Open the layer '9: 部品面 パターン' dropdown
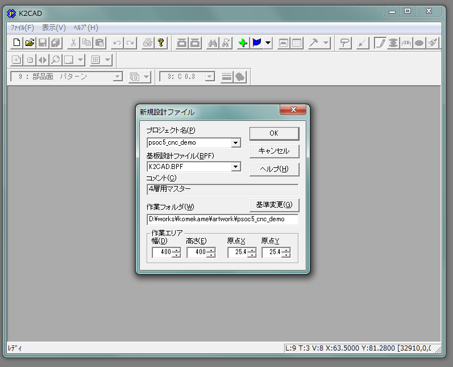The width and height of the screenshot is (453, 367). tap(117, 77)
